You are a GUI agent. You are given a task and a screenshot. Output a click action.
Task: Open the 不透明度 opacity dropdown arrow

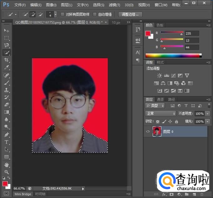click(x=208, y=114)
